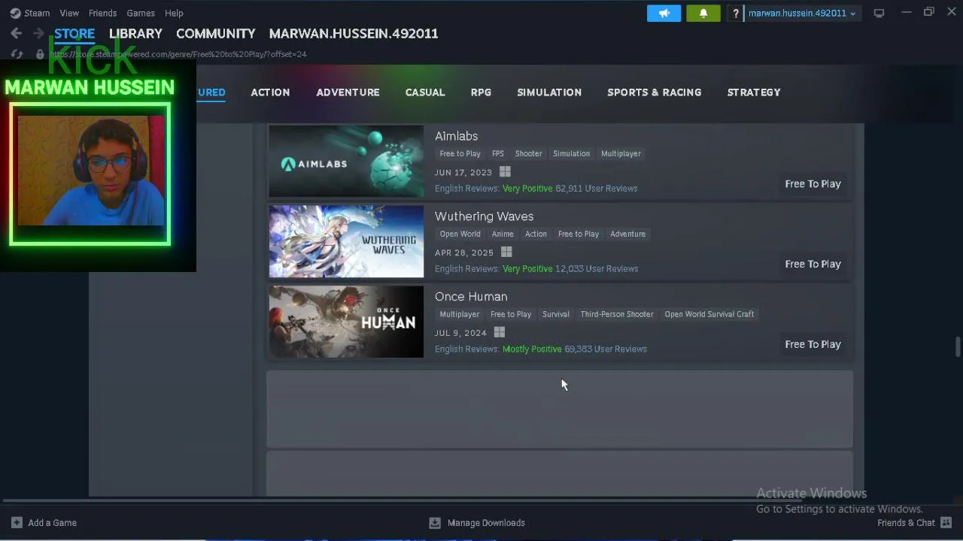This screenshot has width=963, height=541.
Task: Click the Adventure tag on Wuthering Waves
Action: 627,234
